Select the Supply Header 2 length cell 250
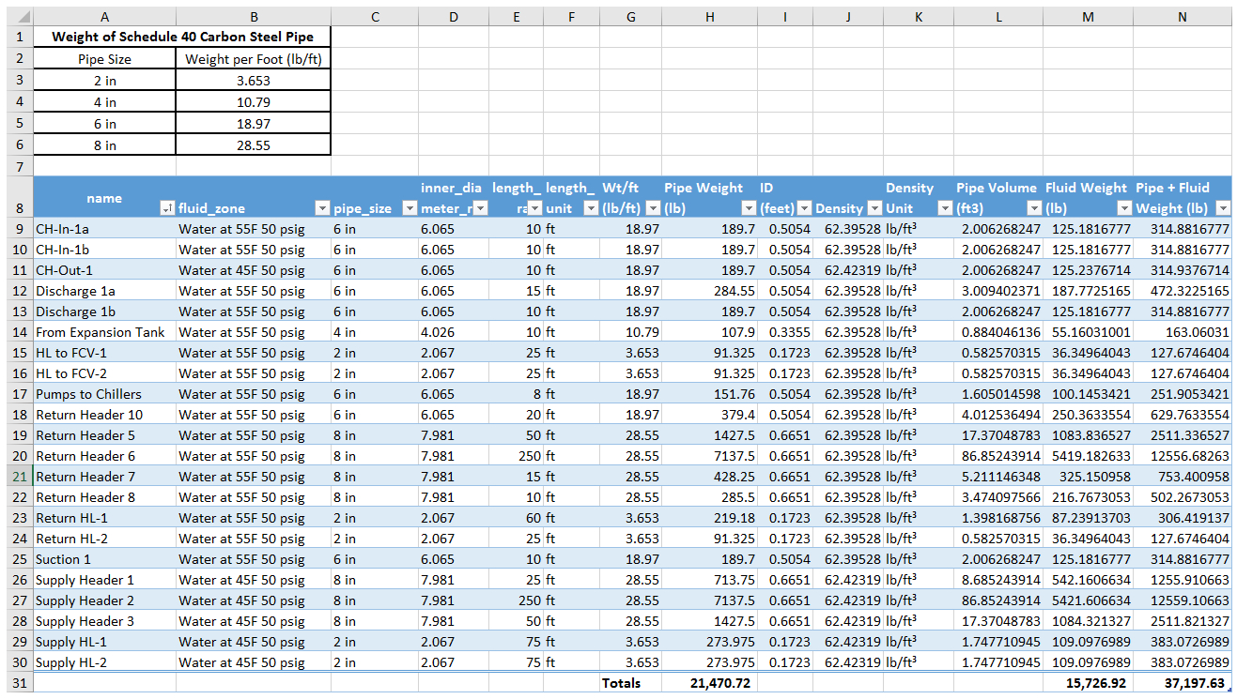This screenshot has width=1237, height=699. tap(516, 600)
